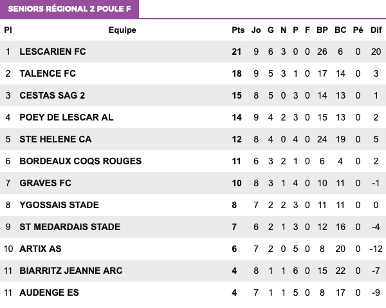Open BORDEAUX COQS ROUGES team

pyautogui.click(x=80, y=161)
